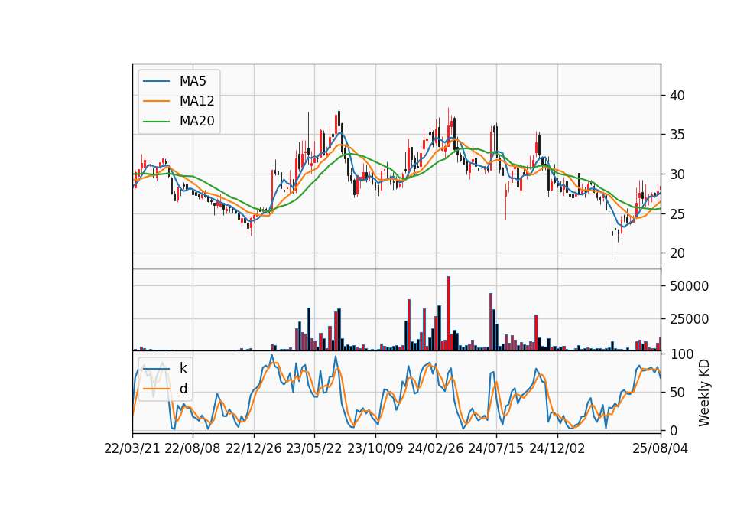This screenshot has height=528, width=734.
Task: Click the blue MA5 legend line sample
Action: tap(156, 81)
